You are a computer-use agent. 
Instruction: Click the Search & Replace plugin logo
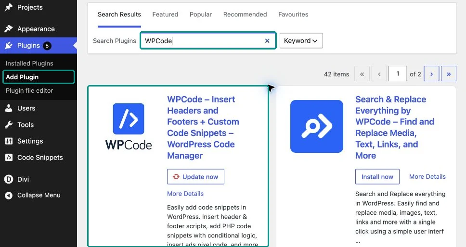click(316, 126)
